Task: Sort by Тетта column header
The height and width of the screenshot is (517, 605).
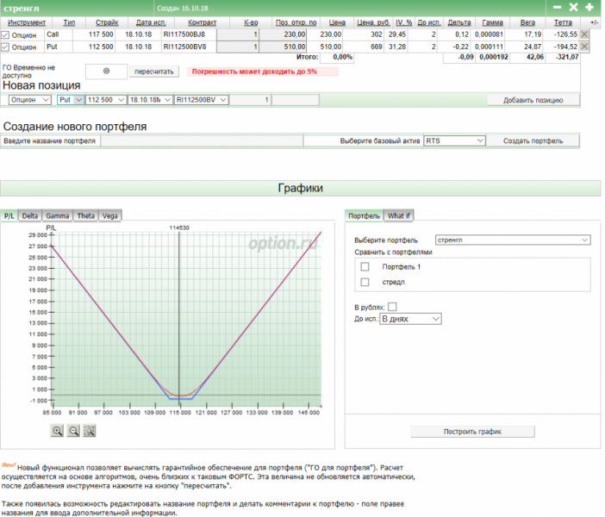Action: (x=563, y=22)
